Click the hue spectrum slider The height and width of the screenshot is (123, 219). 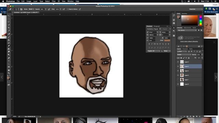coord(201,20)
